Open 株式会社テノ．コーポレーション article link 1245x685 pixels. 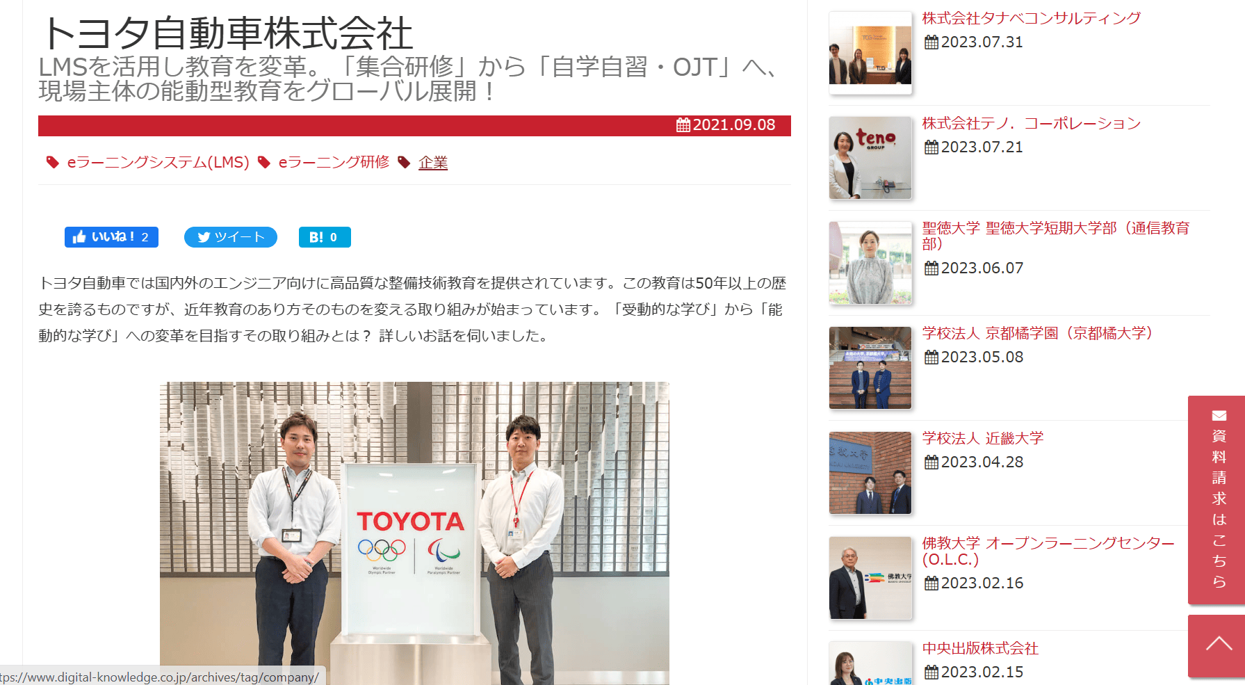pyautogui.click(x=1032, y=123)
